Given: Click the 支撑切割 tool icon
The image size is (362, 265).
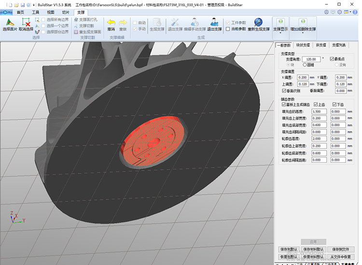Looking at the screenshot, I should (76, 26).
